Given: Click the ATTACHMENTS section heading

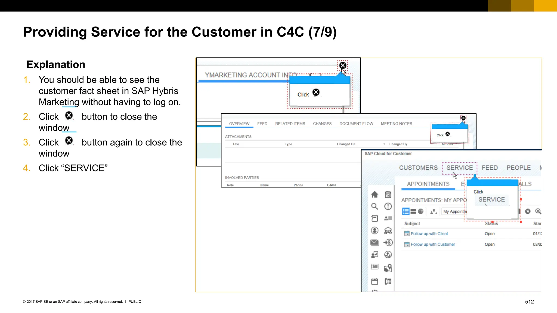Looking at the screenshot, I should (238, 137).
